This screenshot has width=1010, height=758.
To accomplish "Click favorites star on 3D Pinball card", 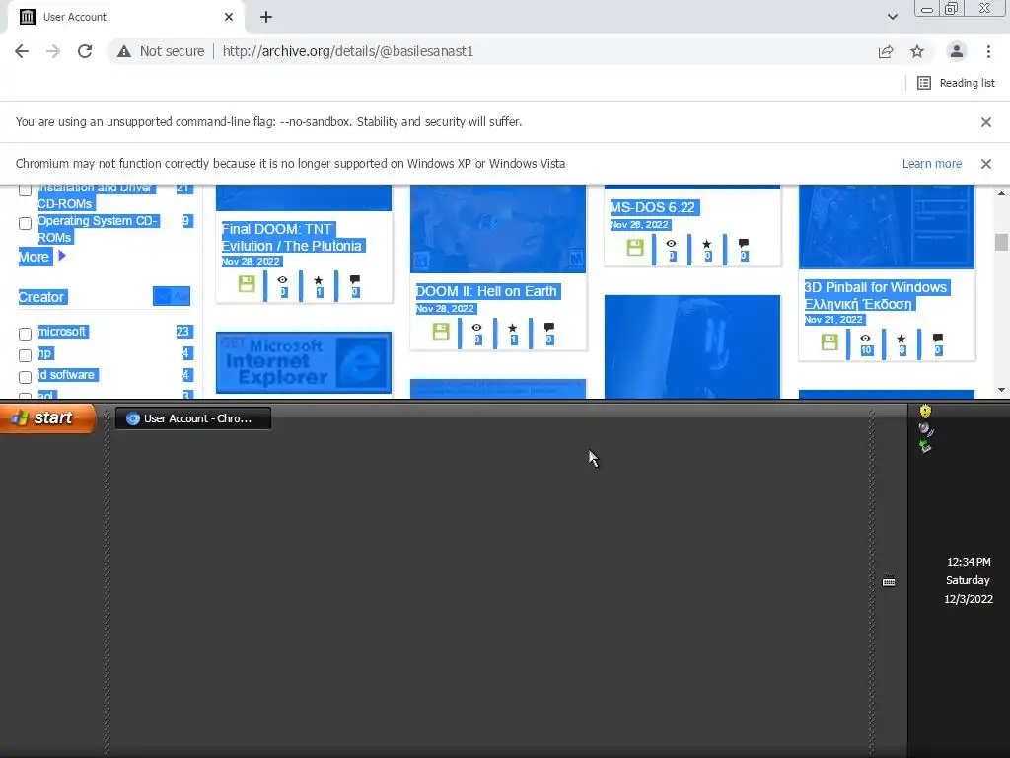I will coord(902,340).
